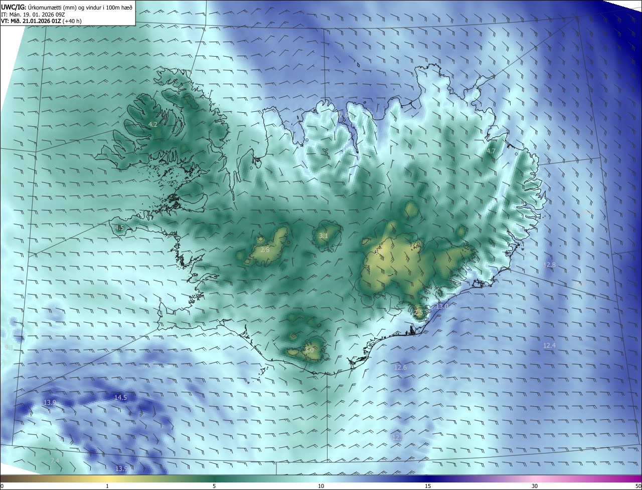642x490 pixels.
Task: Click the '7.4' value label
Action: pyautogui.click(x=55, y=460)
